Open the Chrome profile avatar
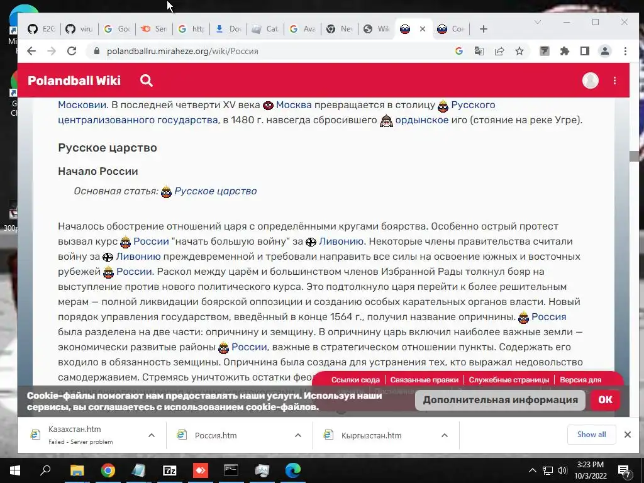The image size is (644, 483). point(605,51)
